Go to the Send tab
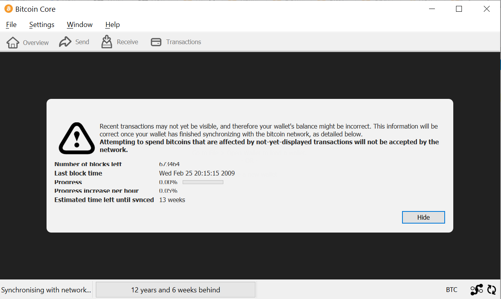 (74, 42)
